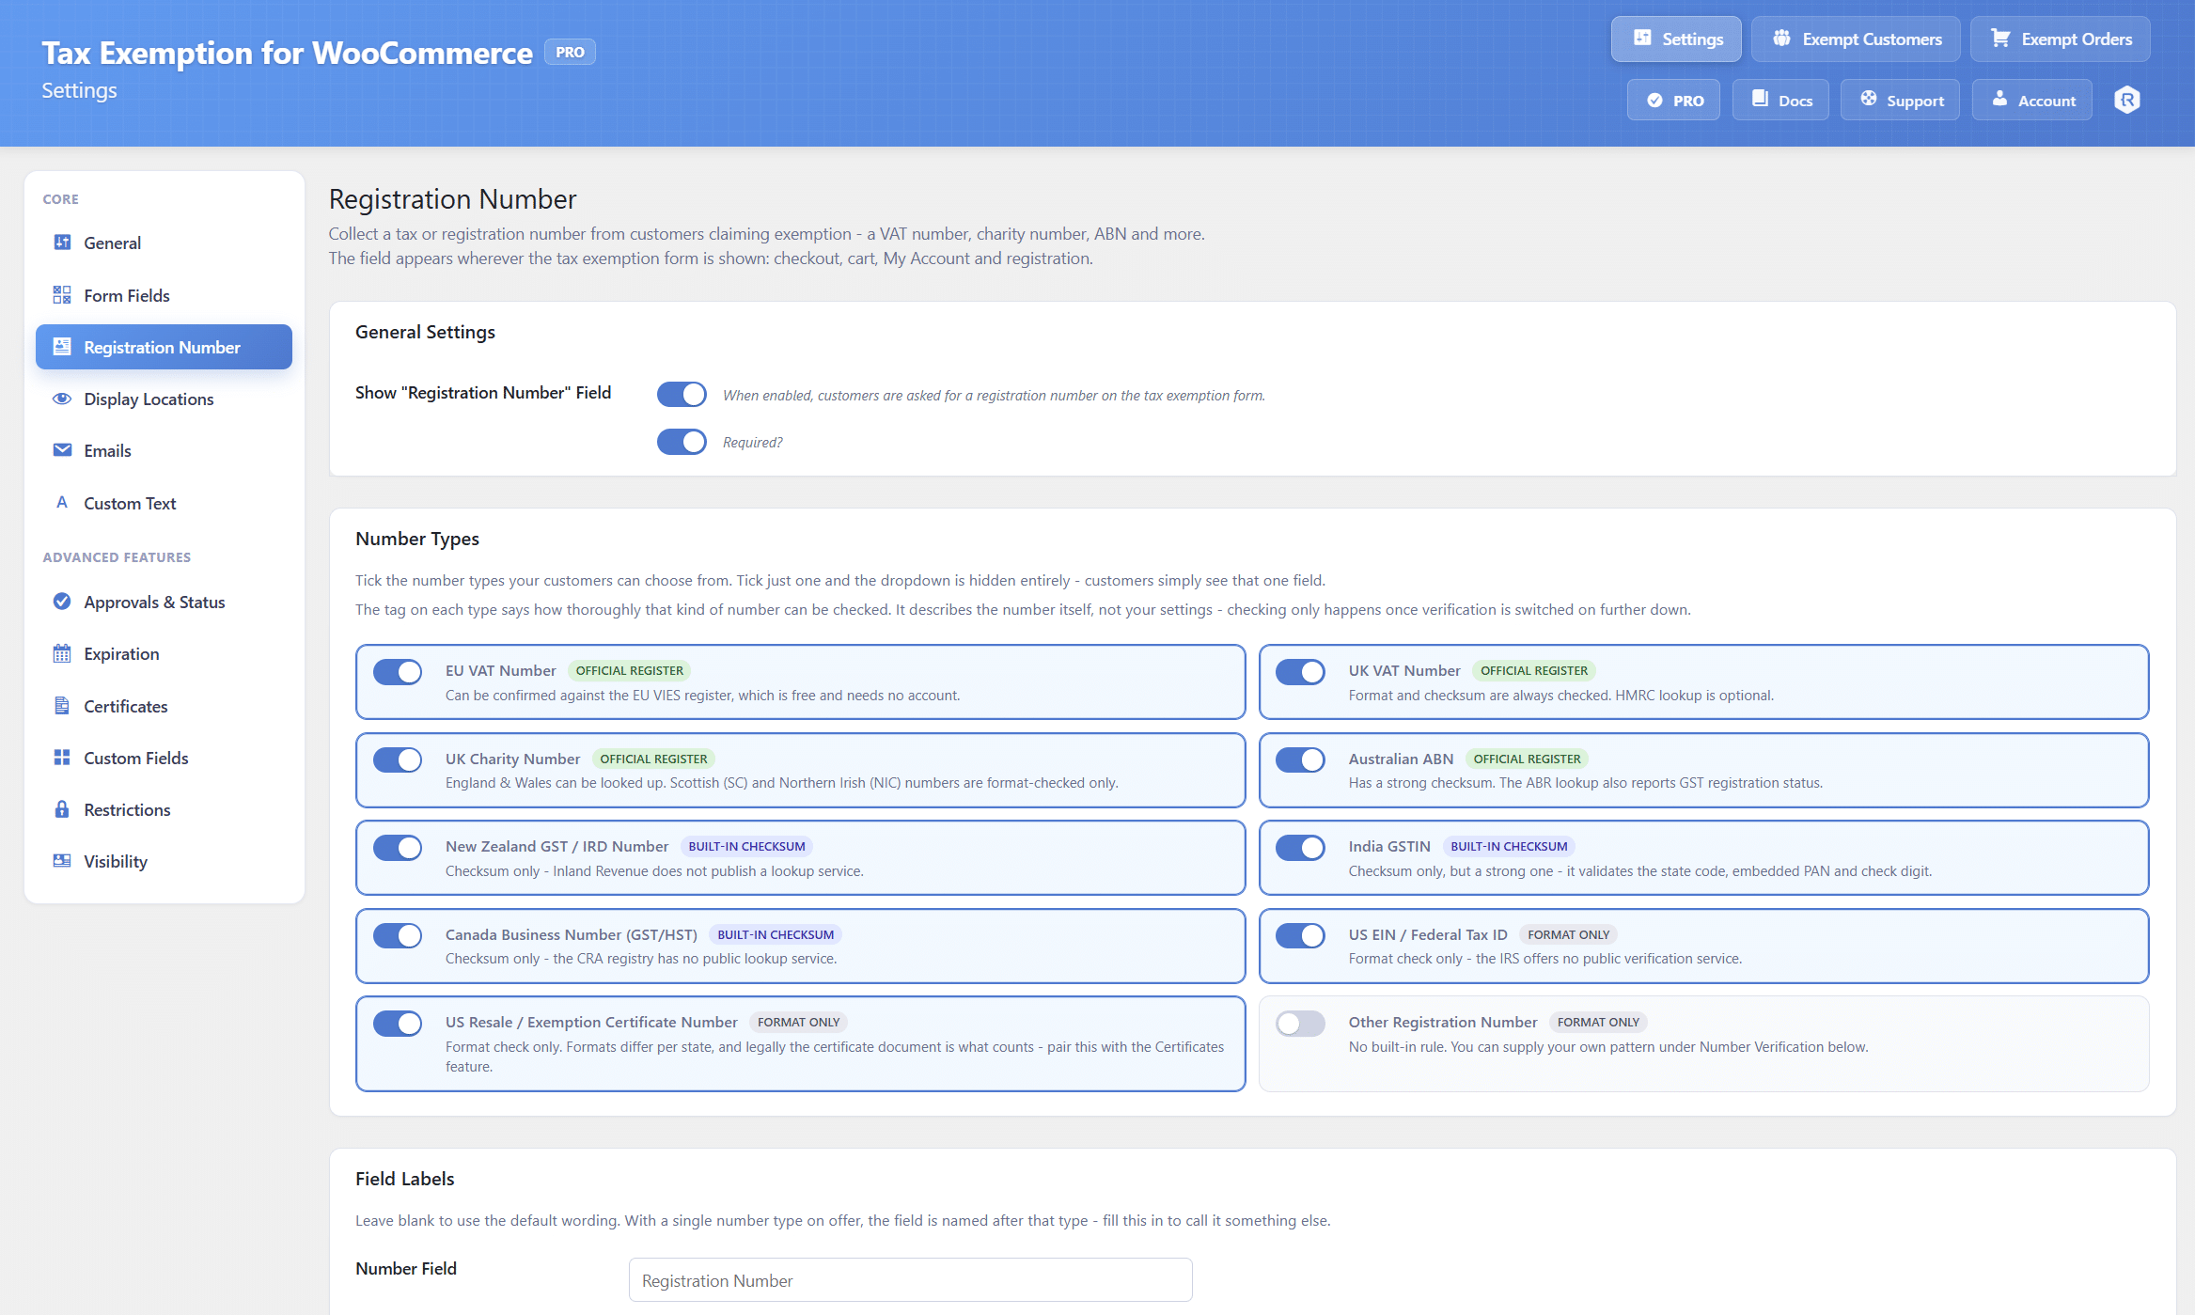Disable the EU VAT Number type
2195x1315 pixels.
(398, 672)
